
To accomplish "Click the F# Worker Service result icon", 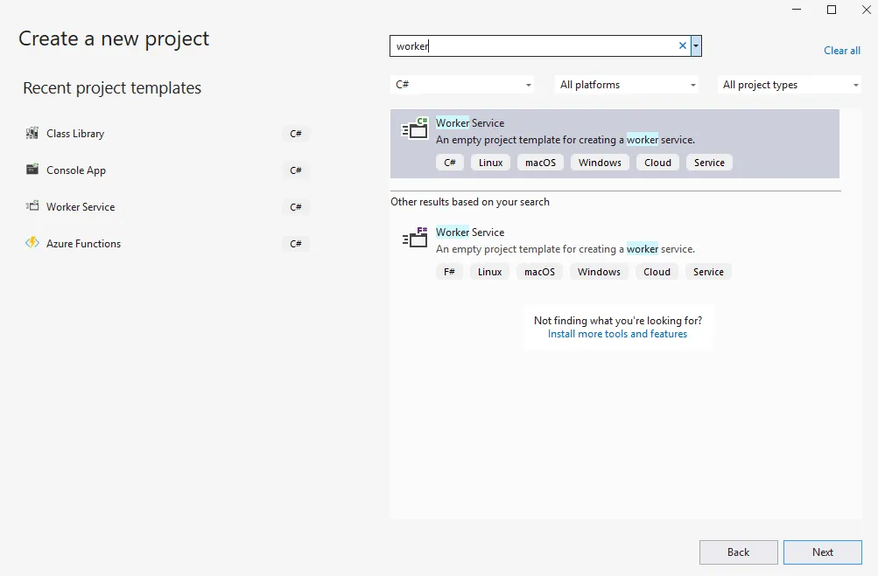I will pos(415,239).
